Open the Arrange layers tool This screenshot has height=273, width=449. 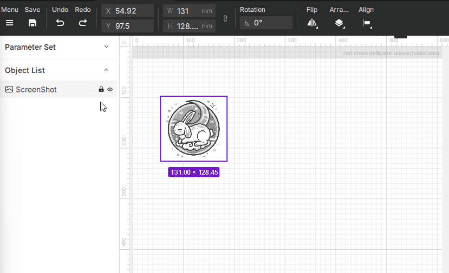(x=339, y=23)
